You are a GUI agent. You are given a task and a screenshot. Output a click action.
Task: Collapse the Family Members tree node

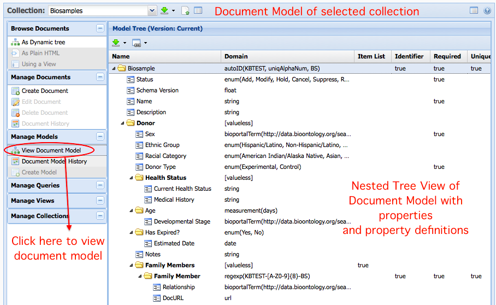(x=131, y=265)
